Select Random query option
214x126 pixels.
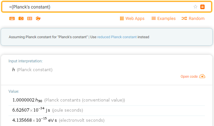193,19
